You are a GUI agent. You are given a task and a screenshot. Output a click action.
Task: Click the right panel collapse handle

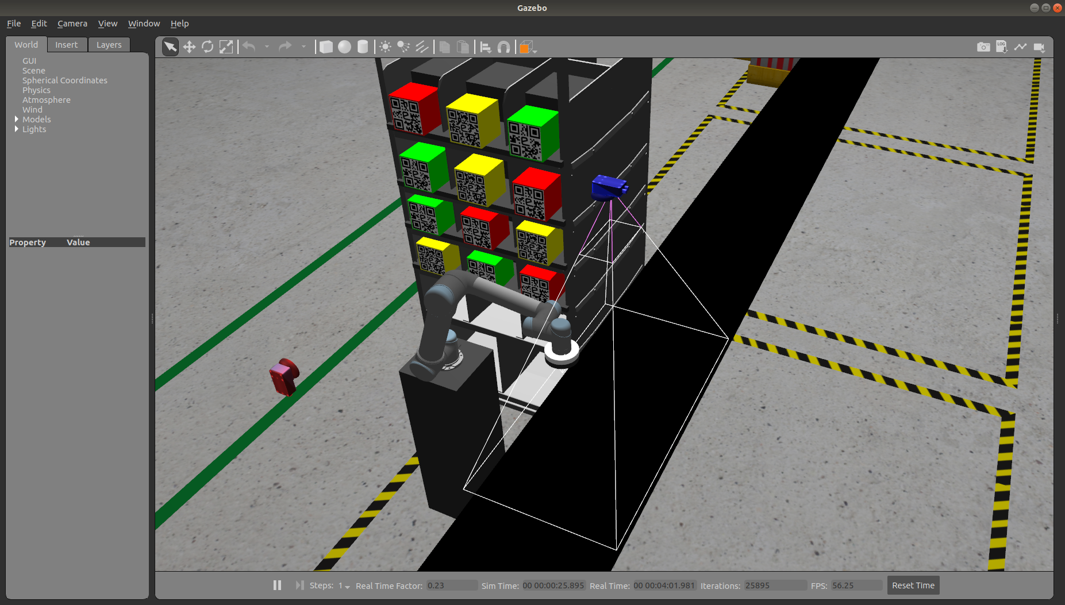click(1058, 318)
